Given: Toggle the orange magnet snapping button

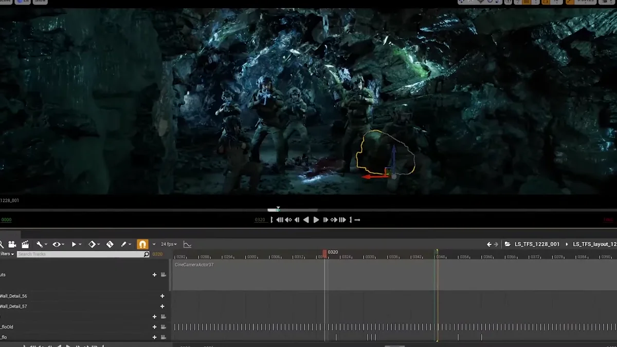Looking at the screenshot, I should (142, 244).
